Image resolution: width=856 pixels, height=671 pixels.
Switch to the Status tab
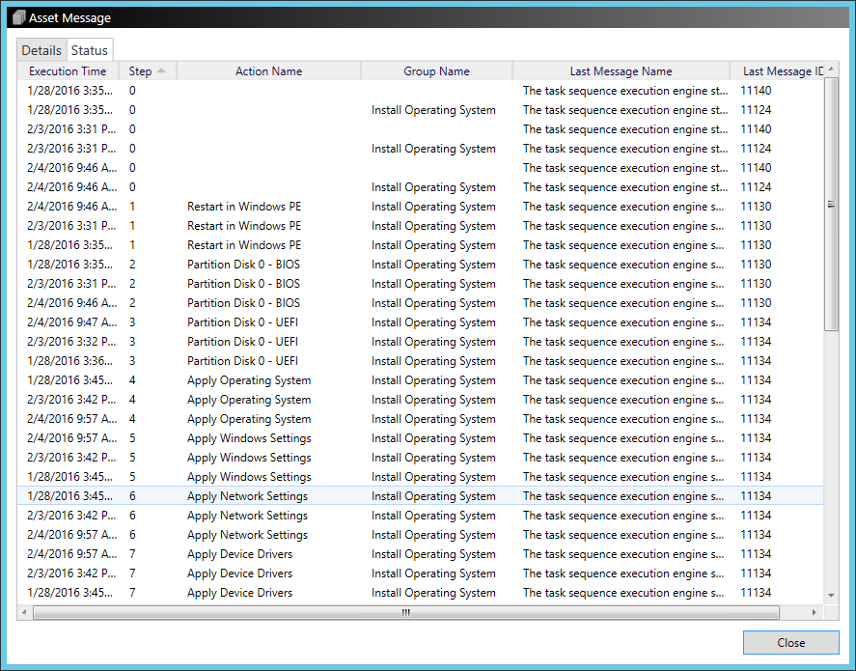90,49
